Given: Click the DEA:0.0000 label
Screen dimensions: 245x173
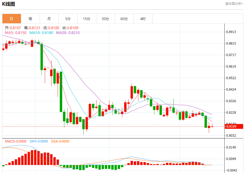Looking at the screenshot, I should tap(60, 141).
